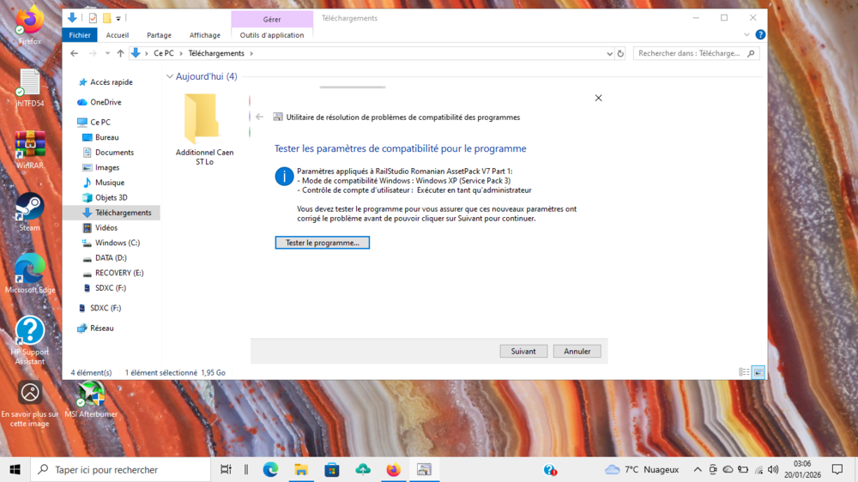Screen dimensions: 858x482
Task: Expand Ce PC breadcrumb chevron
Action: click(x=181, y=54)
